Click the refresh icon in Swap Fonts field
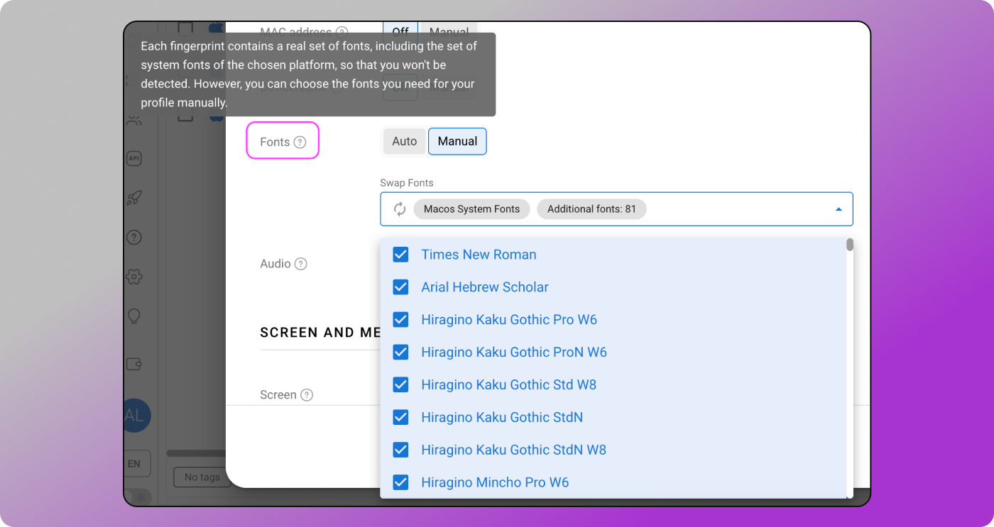This screenshot has width=994, height=527. (x=400, y=209)
